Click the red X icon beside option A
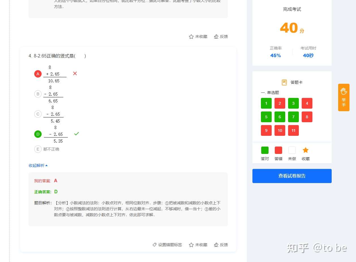The width and height of the screenshot is (356, 262). pyautogui.click(x=75, y=73)
